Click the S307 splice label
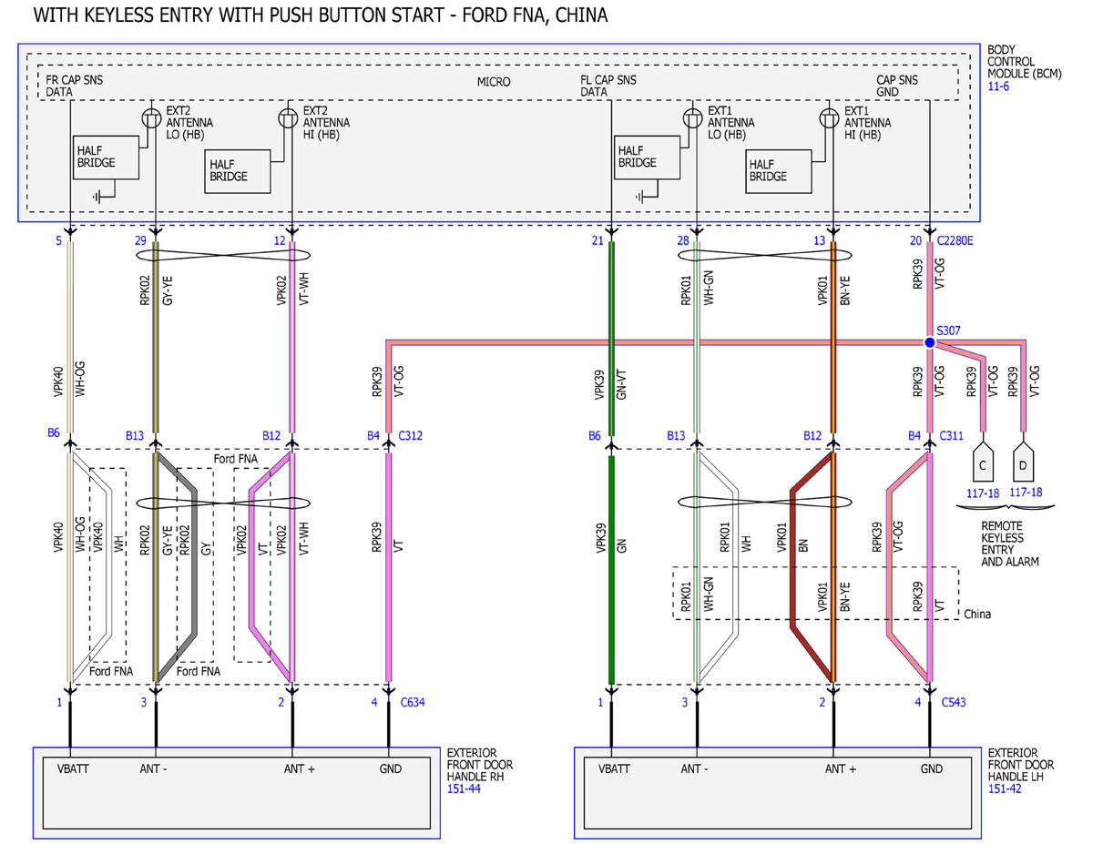This screenshot has height=844, width=1093. click(x=949, y=330)
